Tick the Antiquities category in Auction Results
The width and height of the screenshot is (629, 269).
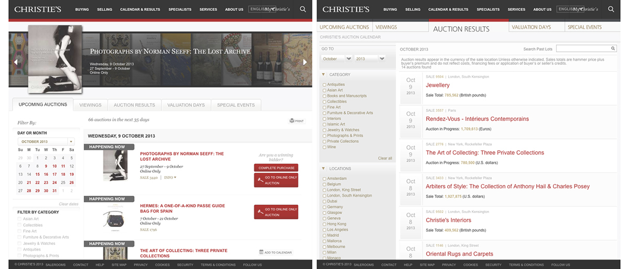[324, 84]
